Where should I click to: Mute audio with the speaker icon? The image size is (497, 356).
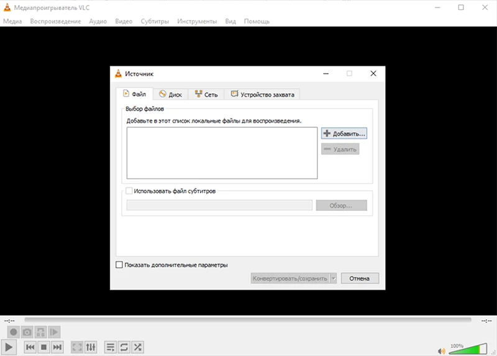point(441,351)
